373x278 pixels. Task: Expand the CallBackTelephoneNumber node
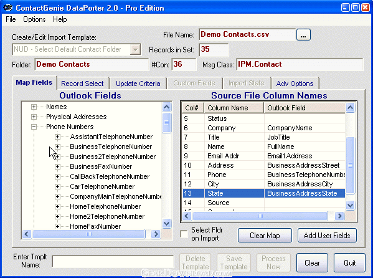[x=57, y=177]
